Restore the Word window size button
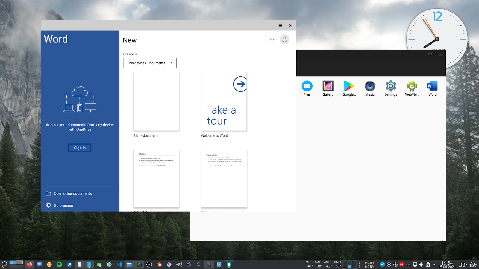The height and width of the screenshot is (269, 479). click(x=280, y=25)
